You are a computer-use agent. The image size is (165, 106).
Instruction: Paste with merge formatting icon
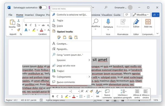click(x=65, y=37)
